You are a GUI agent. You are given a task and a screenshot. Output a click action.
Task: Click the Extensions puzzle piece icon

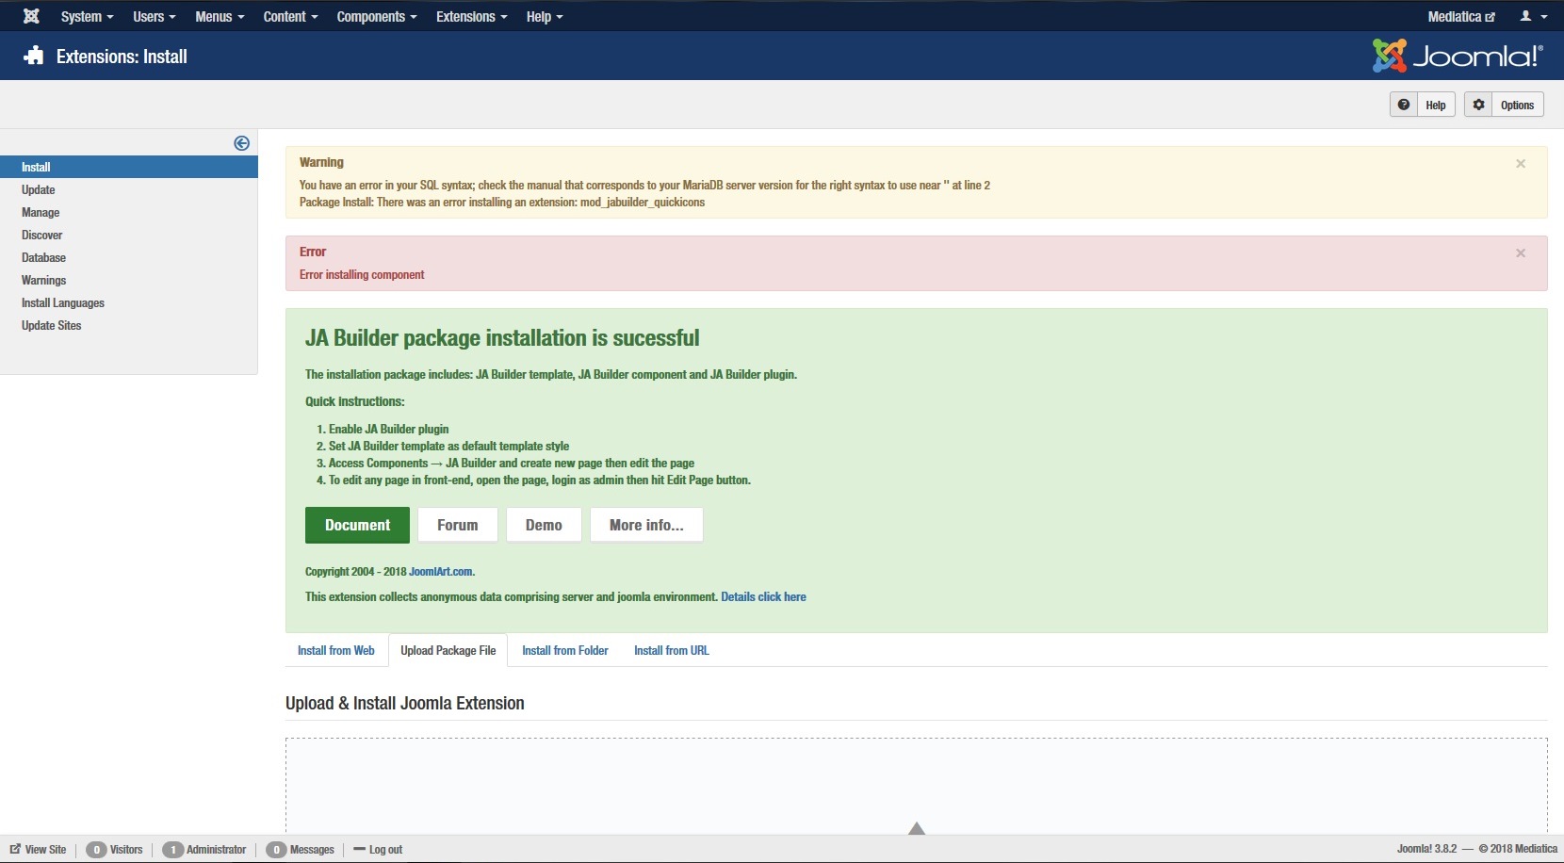tap(34, 56)
